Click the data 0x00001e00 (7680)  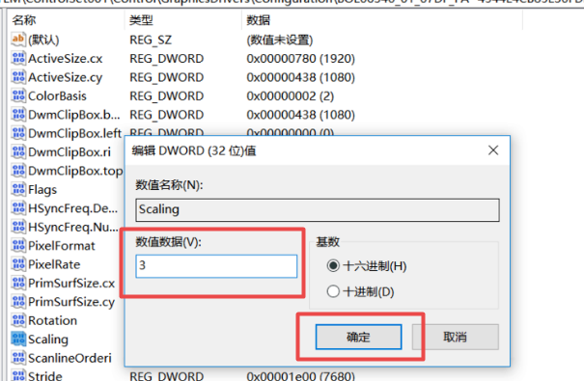(x=300, y=375)
